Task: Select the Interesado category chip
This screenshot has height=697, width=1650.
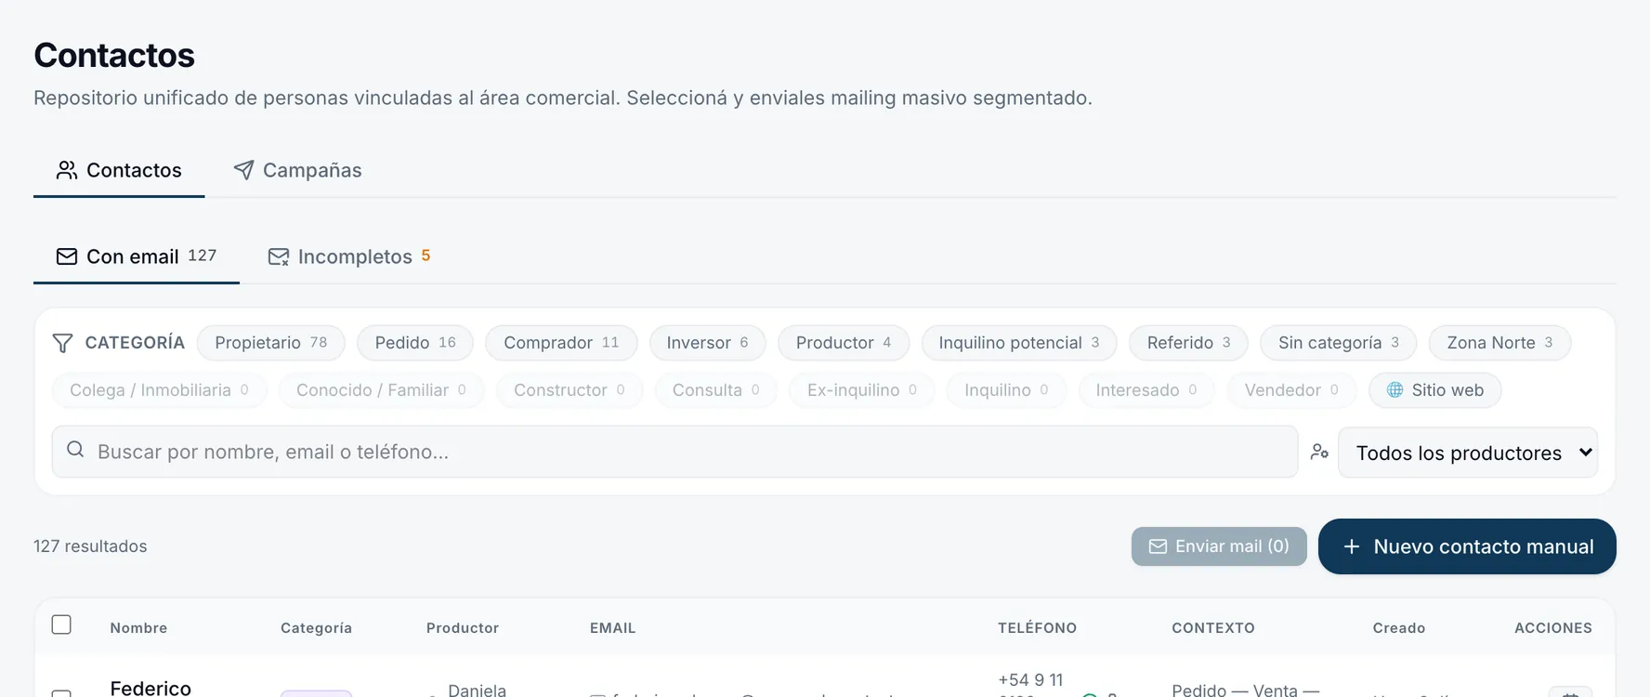Action: pos(1146,390)
